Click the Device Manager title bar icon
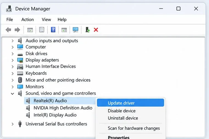This screenshot has height=139, width=209. 9,9
